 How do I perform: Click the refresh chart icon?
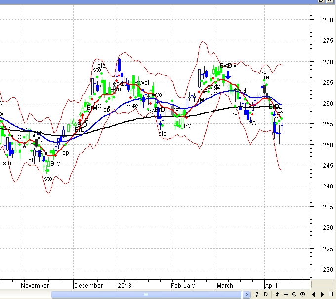pyautogui.click(x=257, y=295)
